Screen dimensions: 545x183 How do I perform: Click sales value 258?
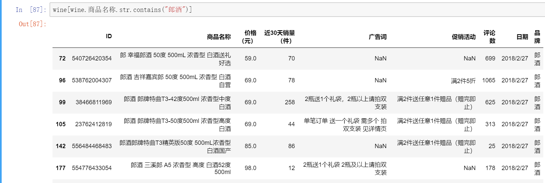tap(290, 102)
